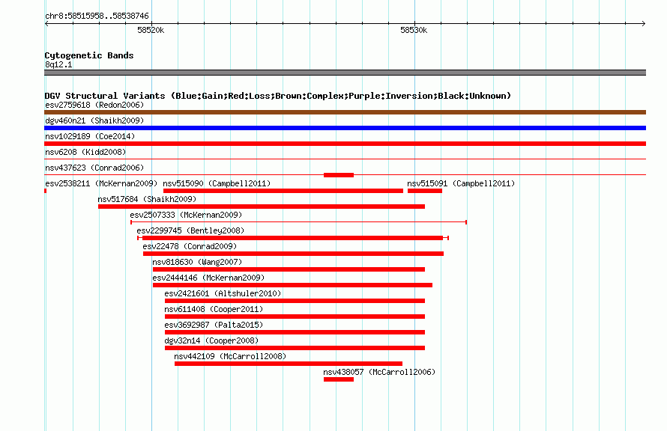667x431 pixels.
Task: Click the nsv515090 (Campbell2011) label
Action: (x=217, y=183)
